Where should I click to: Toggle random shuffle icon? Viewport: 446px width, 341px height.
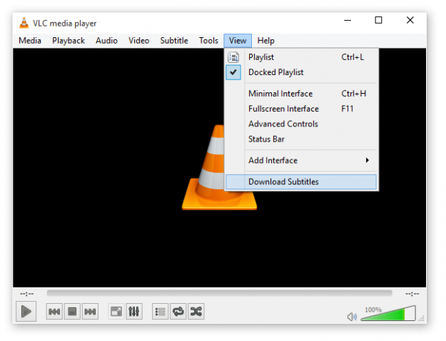[x=196, y=312]
